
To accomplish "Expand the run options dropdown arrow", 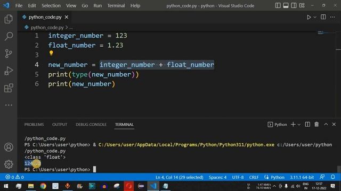I will click(315, 17).
